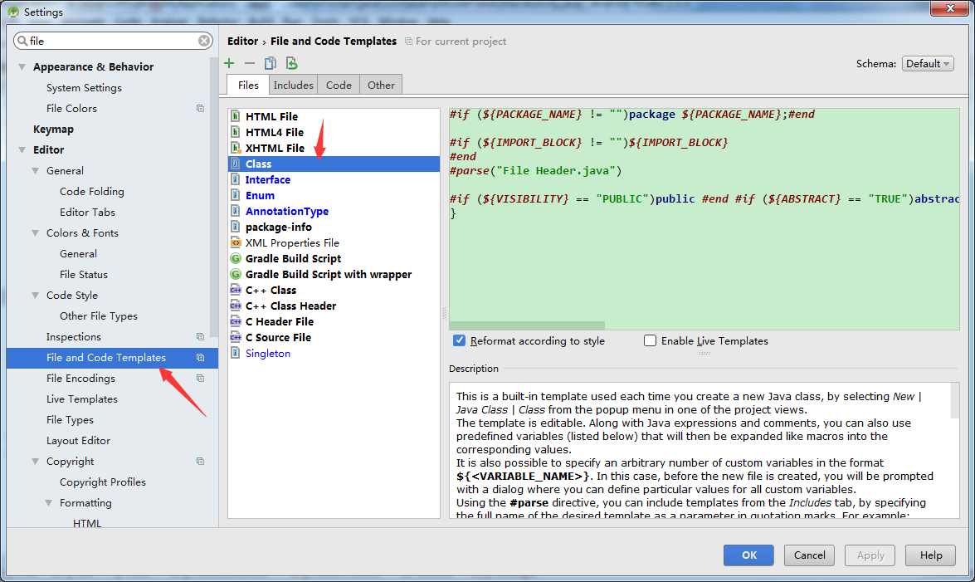Screen dimensions: 975x582
Task: Click the HTML4 File template icon
Action: tap(236, 132)
